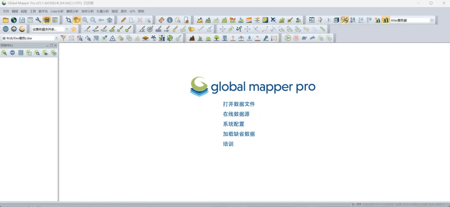Close the 控制中心 panel

(55, 45)
